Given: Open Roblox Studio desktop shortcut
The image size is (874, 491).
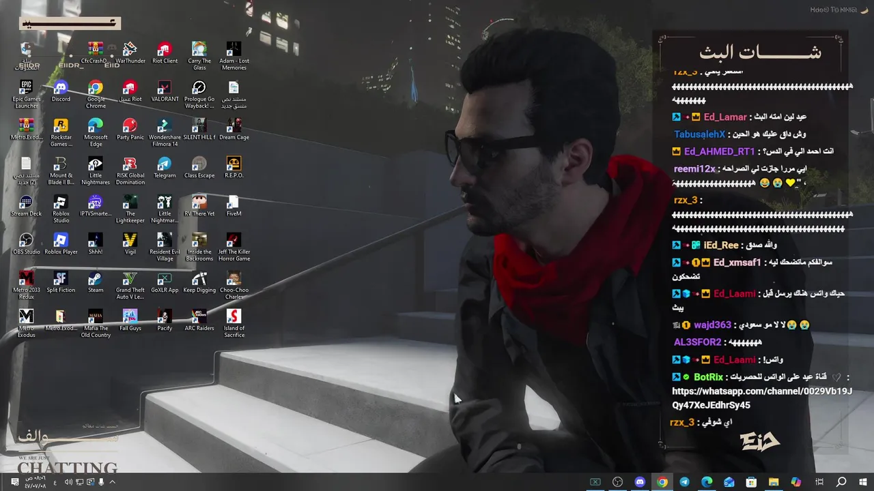Looking at the screenshot, I should (x=61, y=209).
